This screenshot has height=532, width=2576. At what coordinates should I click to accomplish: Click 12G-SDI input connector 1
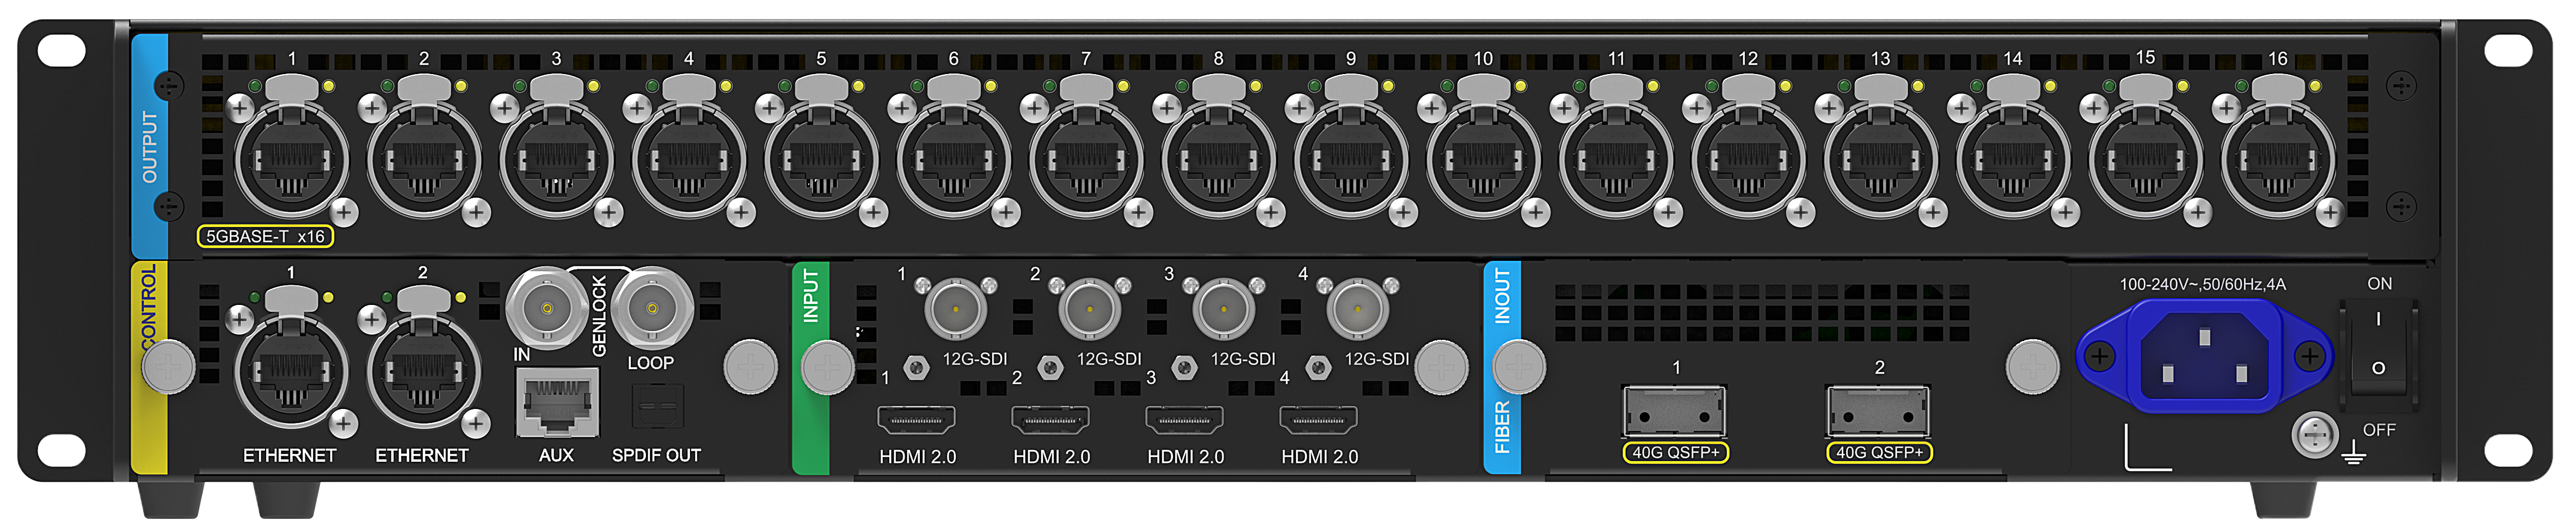(955, 309)
